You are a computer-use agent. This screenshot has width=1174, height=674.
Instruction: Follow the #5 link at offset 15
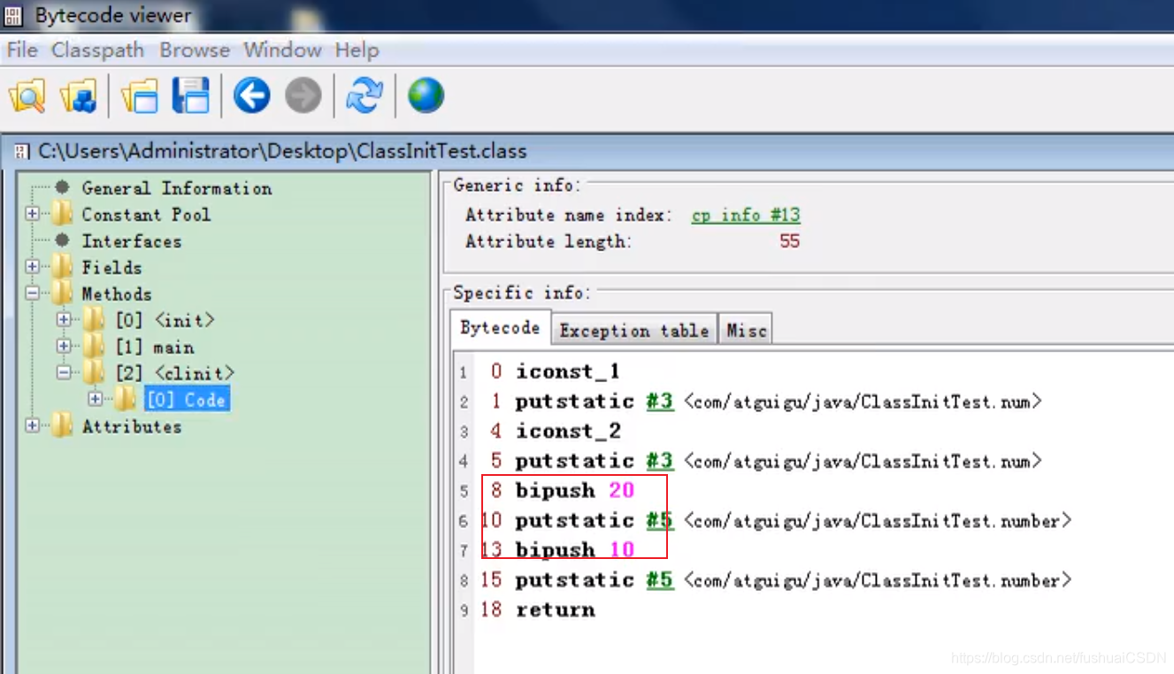pyautogui.click(x=659, y=580)
